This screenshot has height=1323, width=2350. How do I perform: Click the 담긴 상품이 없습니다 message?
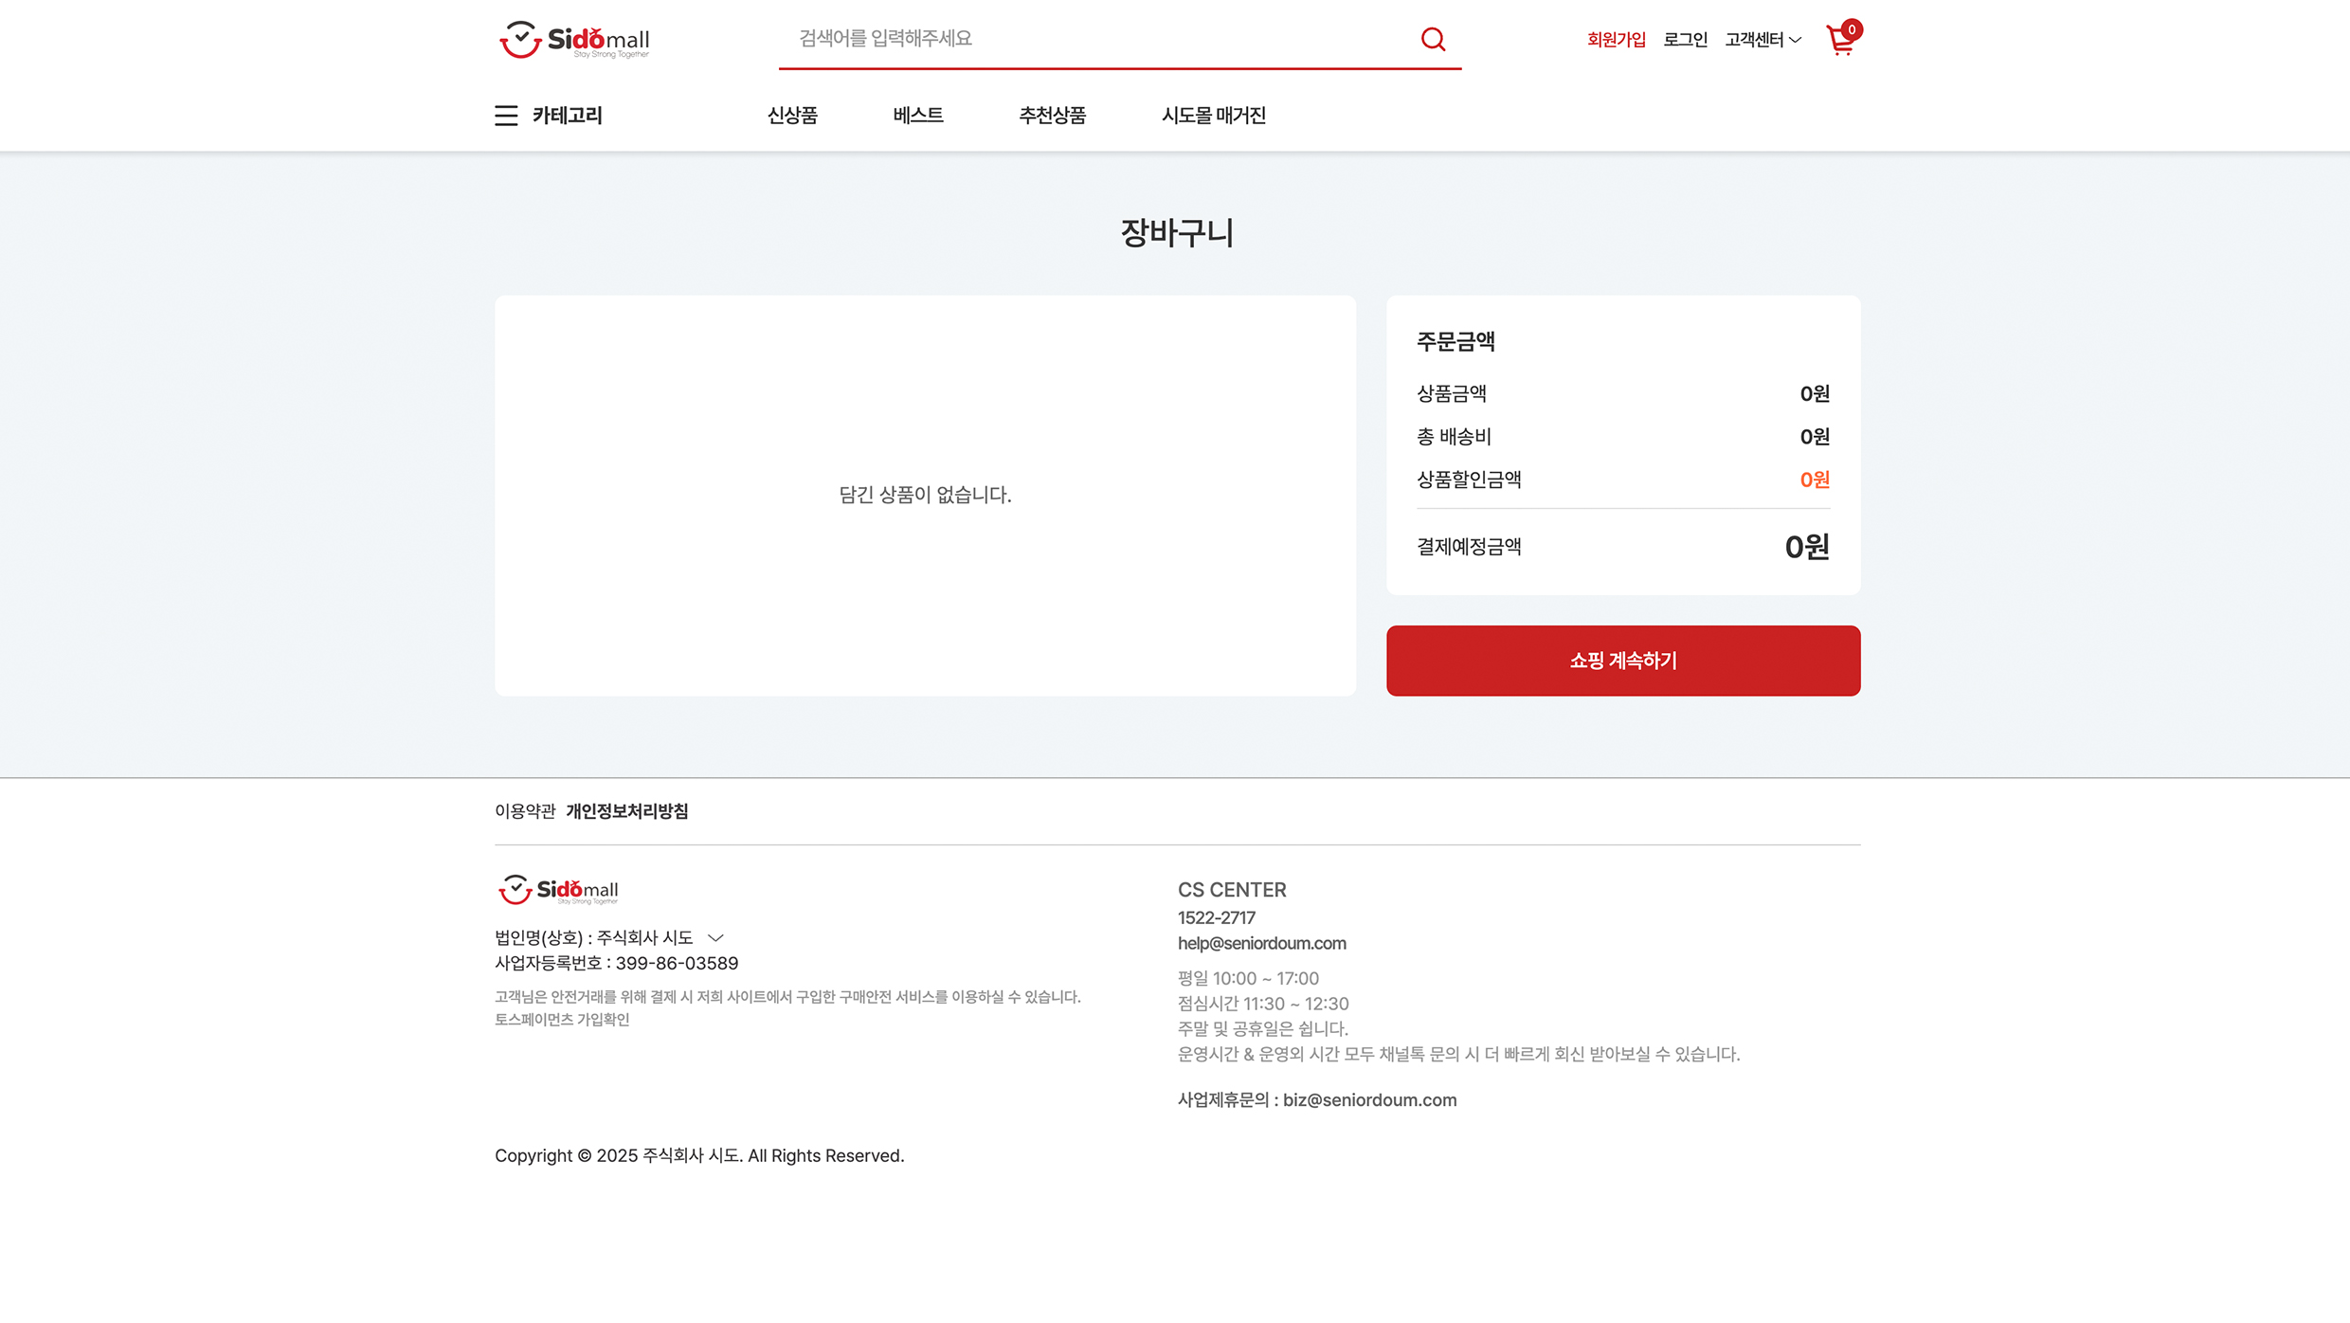tap(925, 495)
